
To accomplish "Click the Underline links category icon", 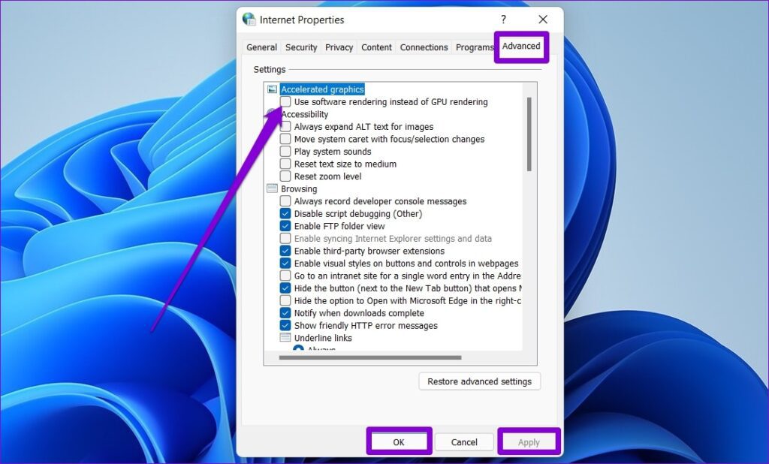I will coord(285,339).
